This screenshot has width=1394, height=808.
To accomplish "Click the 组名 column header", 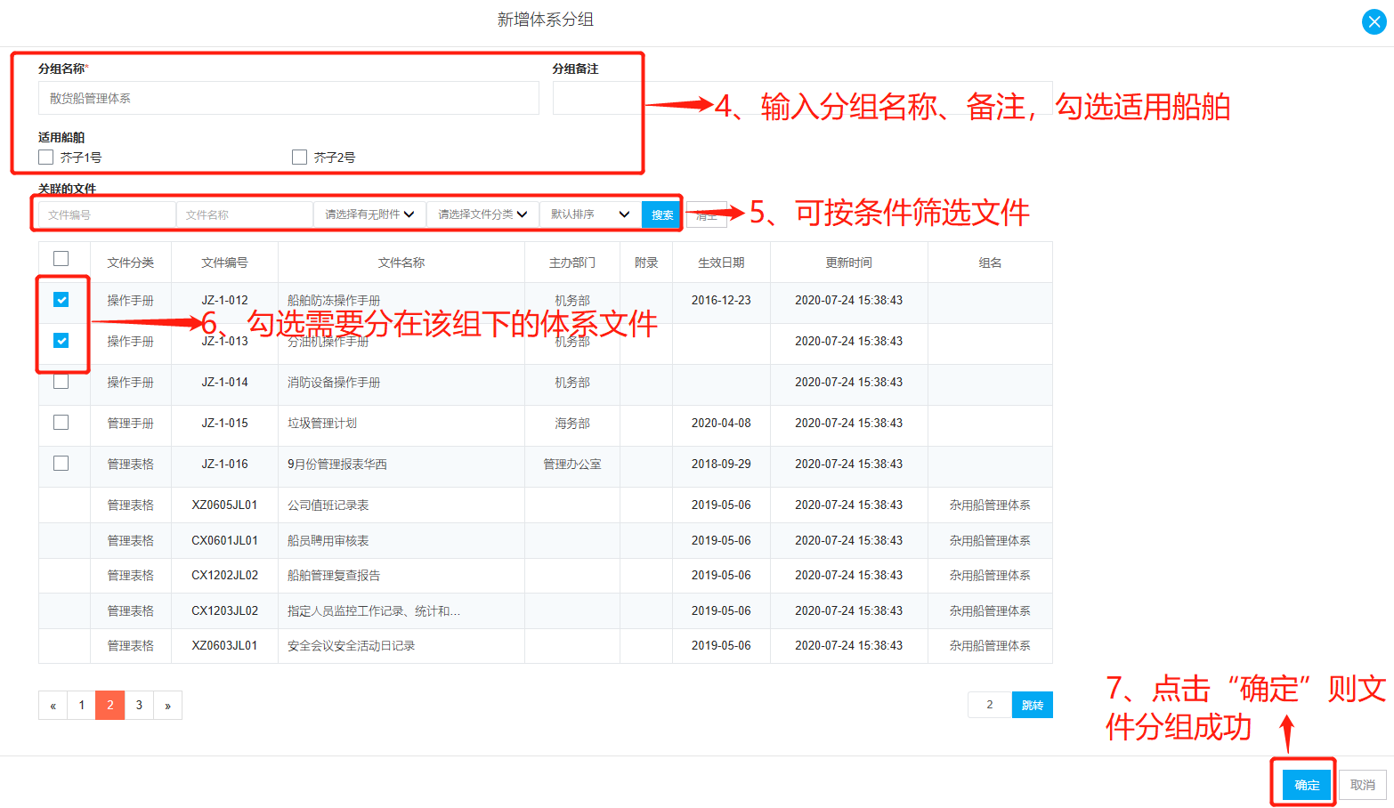I will tap(990, 263).
